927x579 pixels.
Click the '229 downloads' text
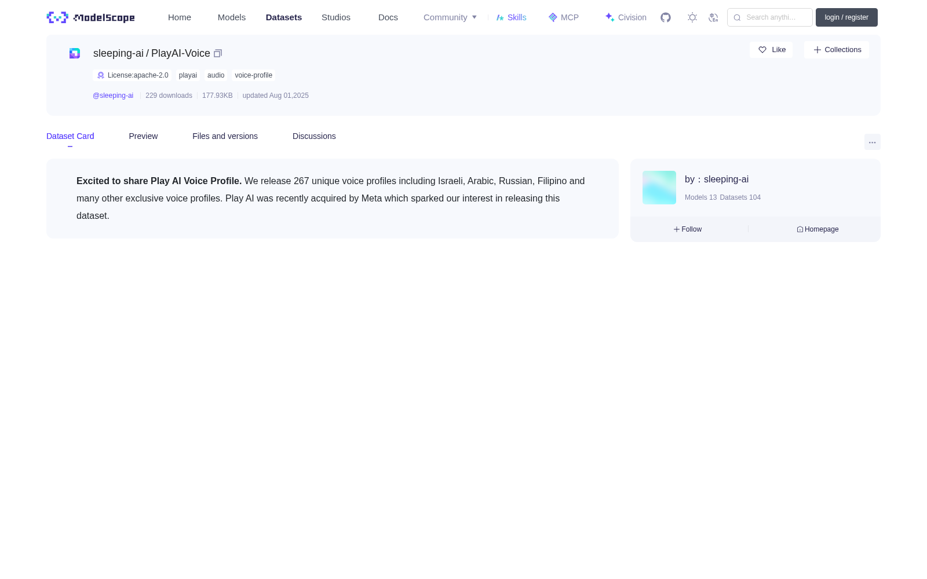tap(169, 96)
